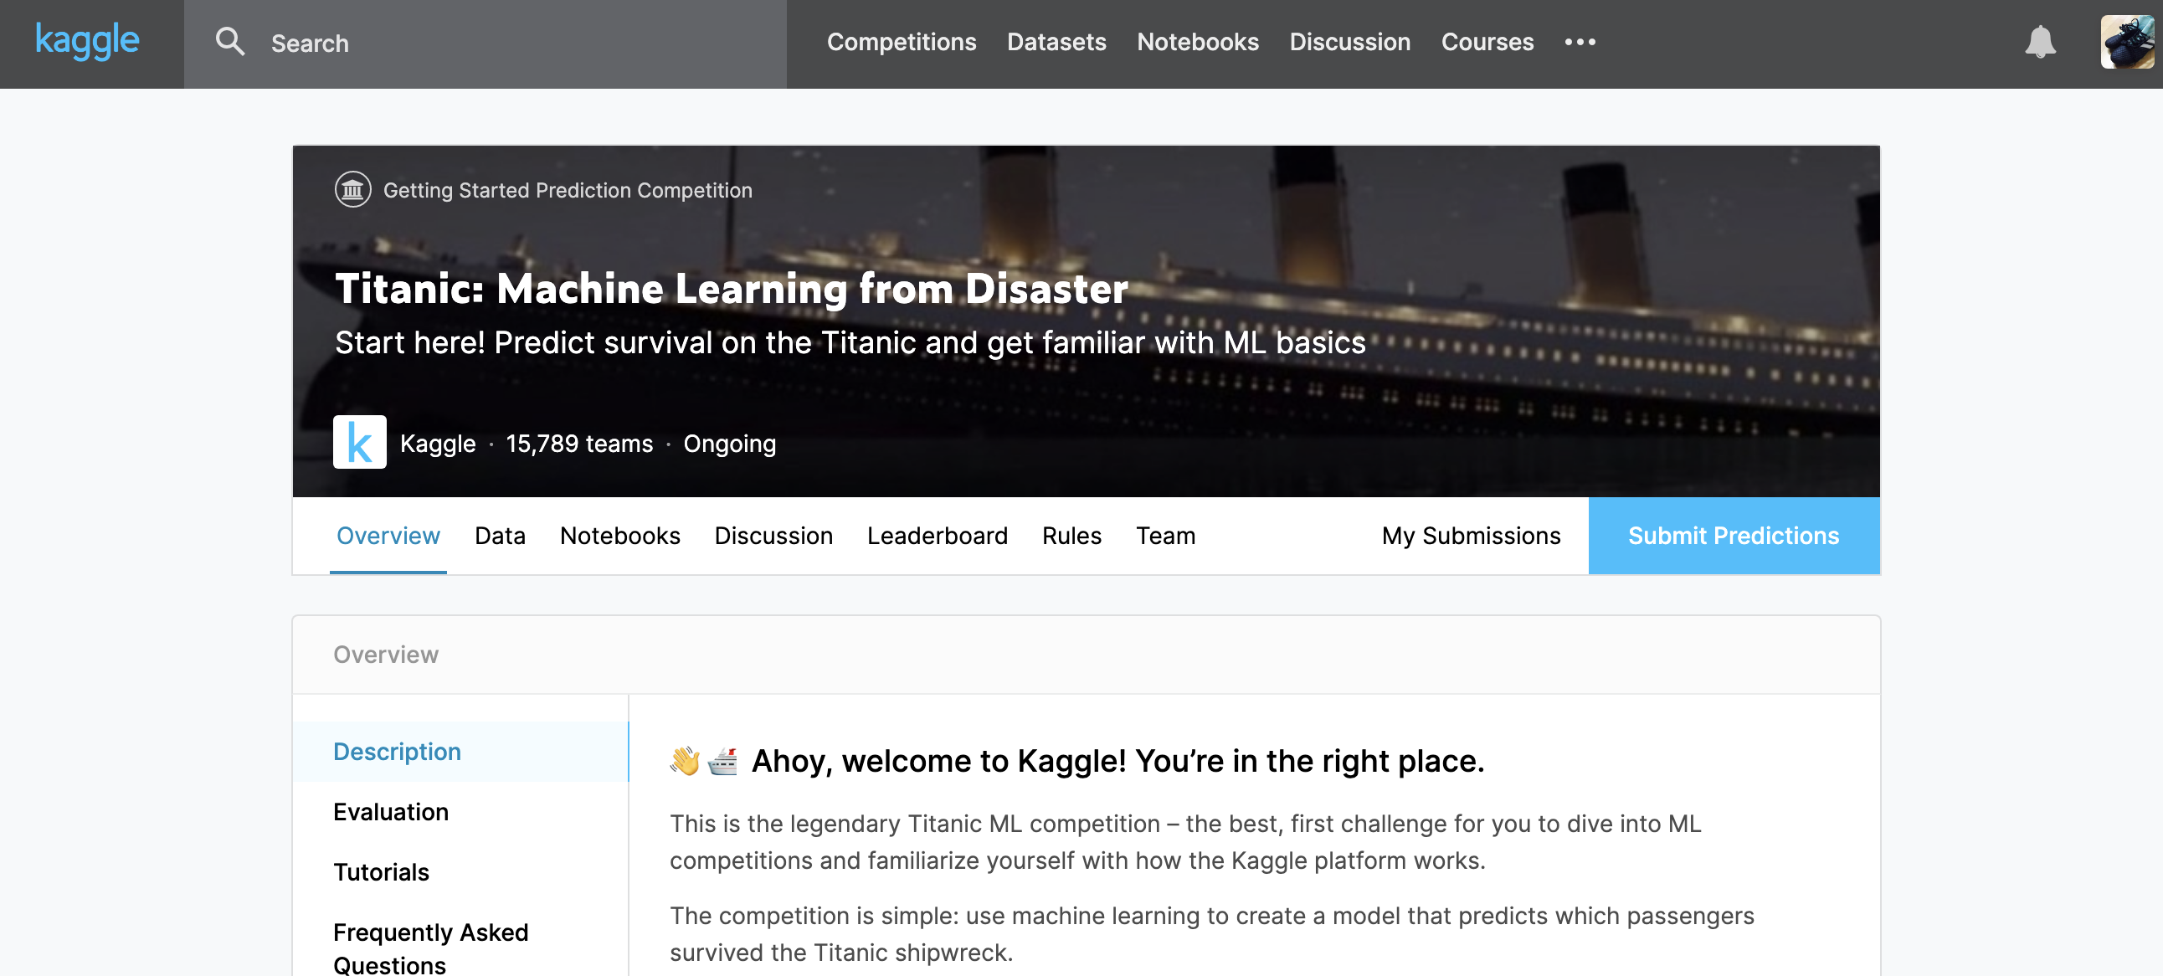Screen dimensions: 2163x976
Task: Click the Submit Predictions button
Action: (1732, 535)
